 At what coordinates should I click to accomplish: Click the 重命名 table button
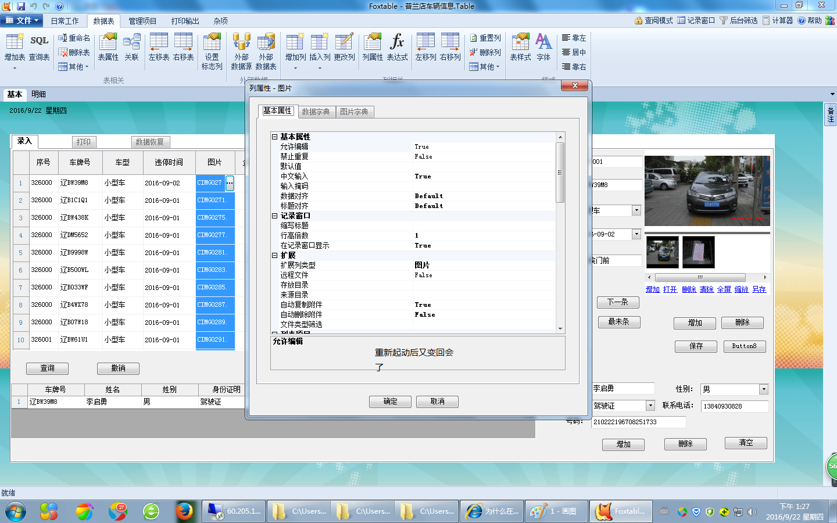(x=74, y=38)
